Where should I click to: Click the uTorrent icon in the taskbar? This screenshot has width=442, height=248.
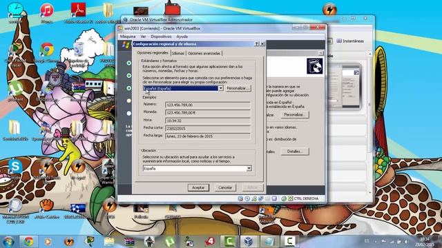pyautogui.click(x=169, y=241)
